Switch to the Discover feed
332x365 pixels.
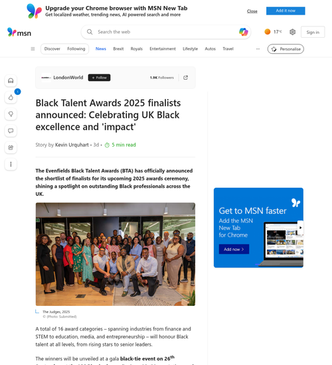tap(52, 49)
